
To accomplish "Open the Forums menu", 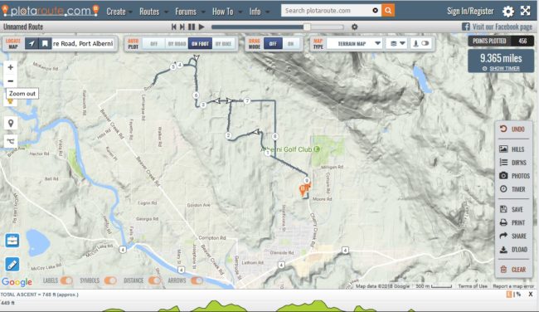I will click(x=190, y=12).
